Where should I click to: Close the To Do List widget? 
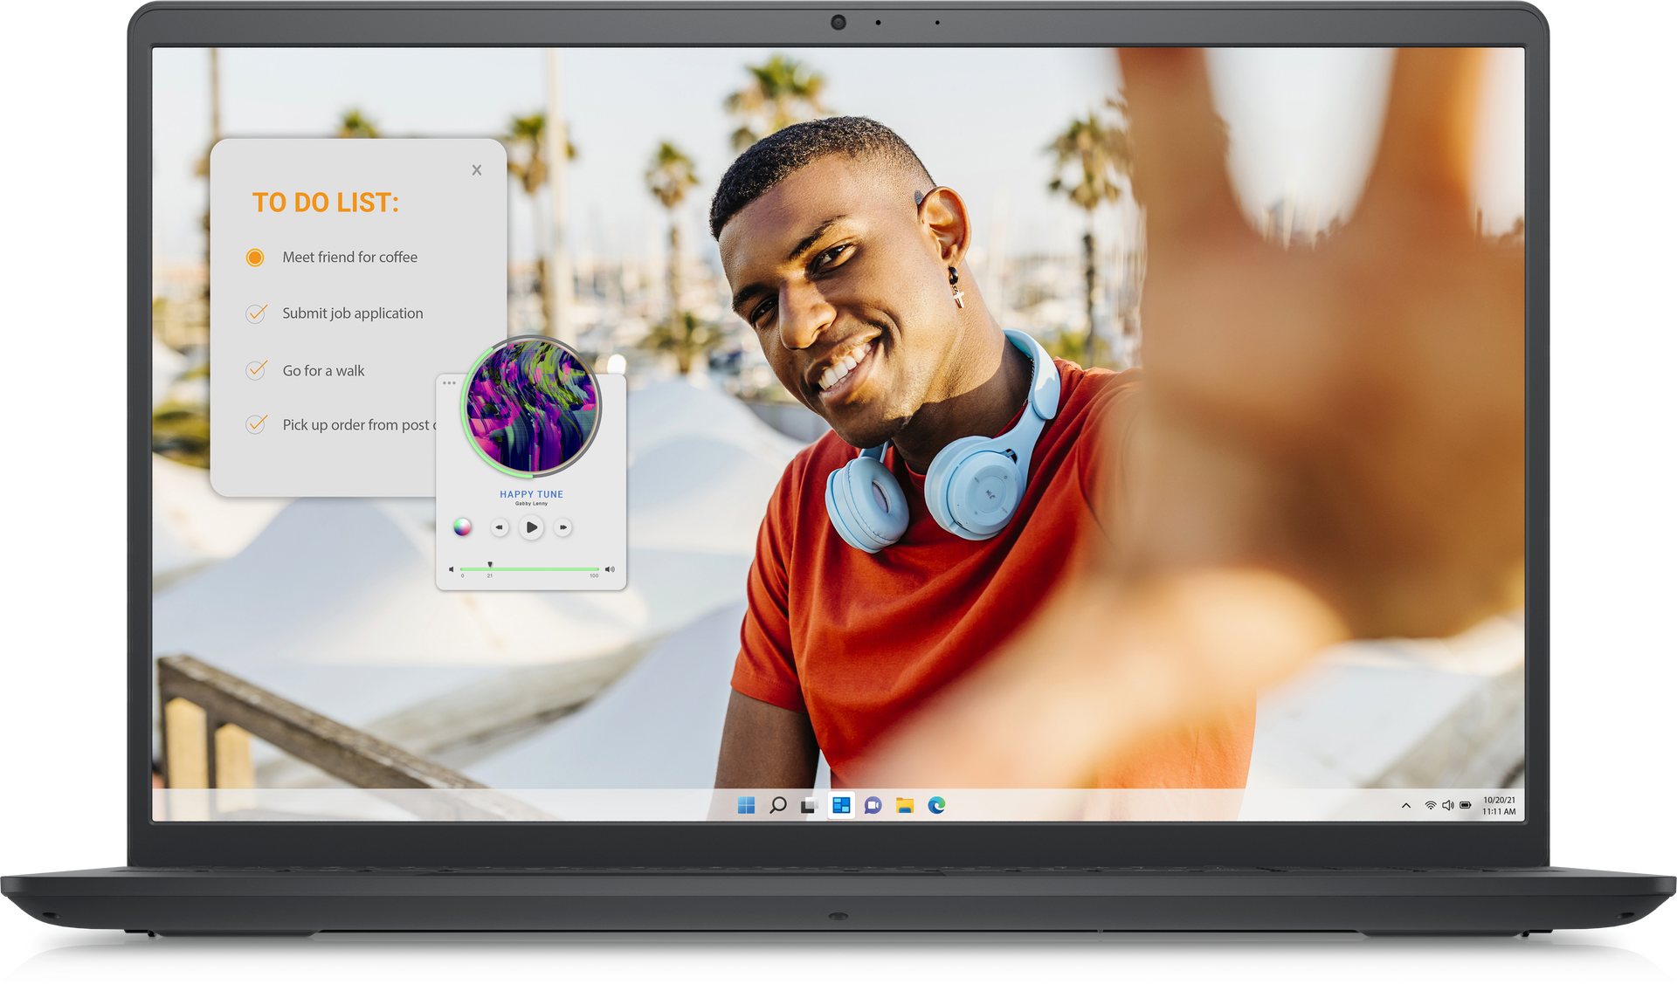point(477,170)
